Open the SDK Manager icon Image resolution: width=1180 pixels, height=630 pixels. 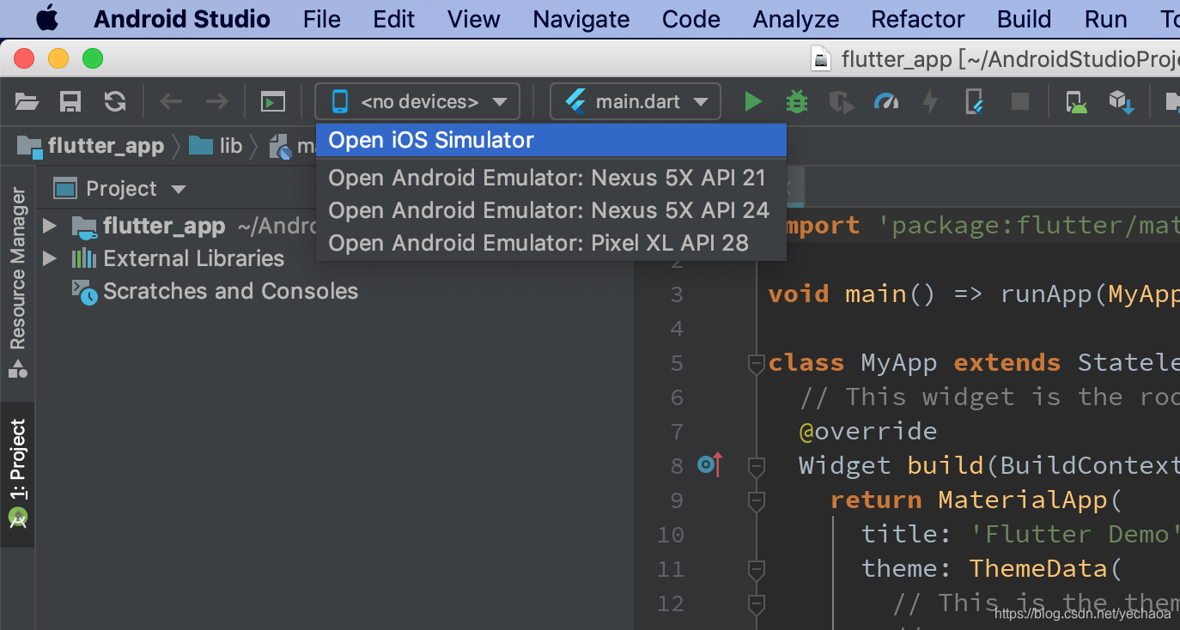coord(1121,102)
